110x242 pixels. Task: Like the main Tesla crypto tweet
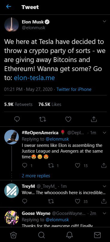coord(68,119)
